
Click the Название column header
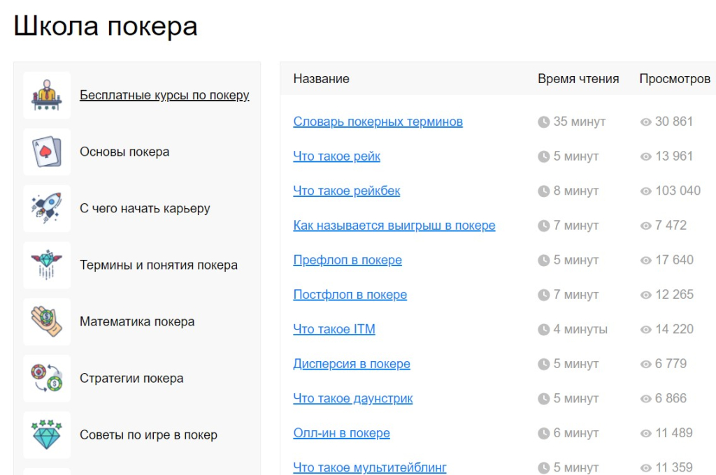pyautogui.click(x=321, y=78)
